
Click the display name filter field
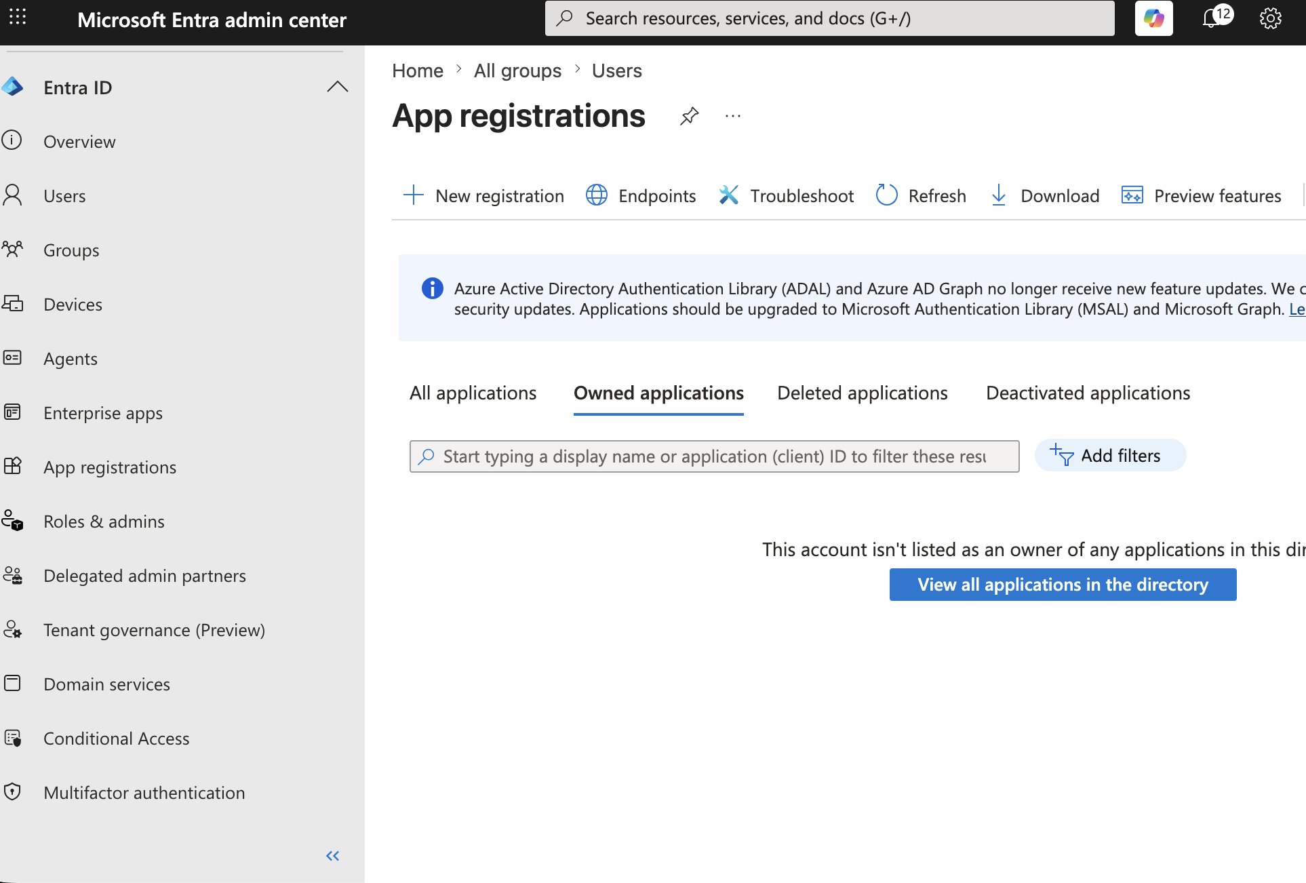tap(714, 456)
